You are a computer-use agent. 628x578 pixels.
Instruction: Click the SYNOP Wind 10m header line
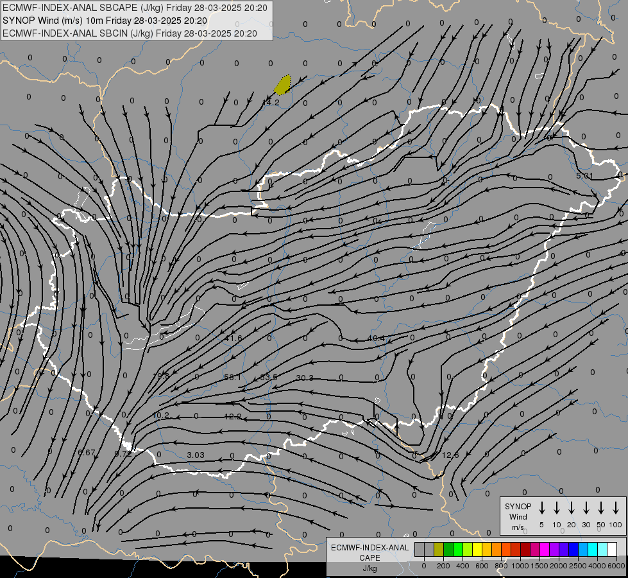105,21
